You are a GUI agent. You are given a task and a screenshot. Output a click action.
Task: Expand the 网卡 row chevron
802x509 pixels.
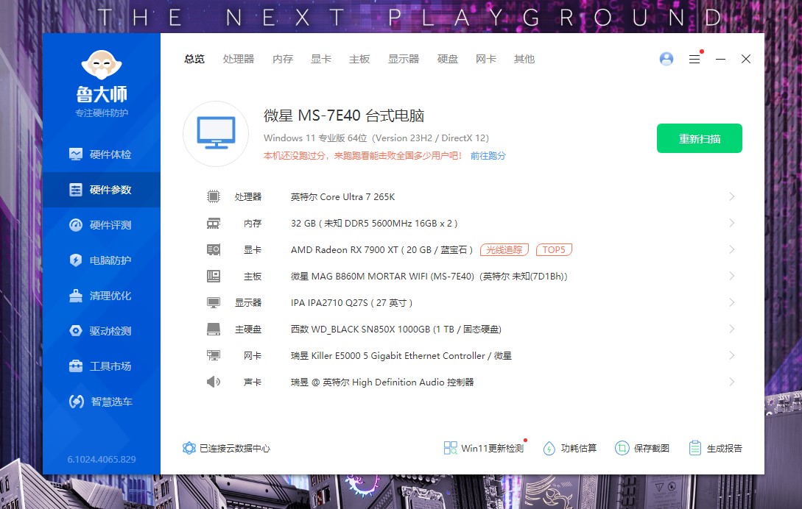pyautogui.click(x=731, y=355)
